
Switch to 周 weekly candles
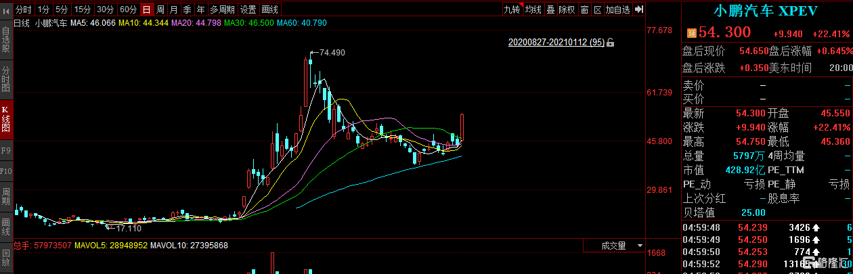pyautogui.click(x=160, y=9)
